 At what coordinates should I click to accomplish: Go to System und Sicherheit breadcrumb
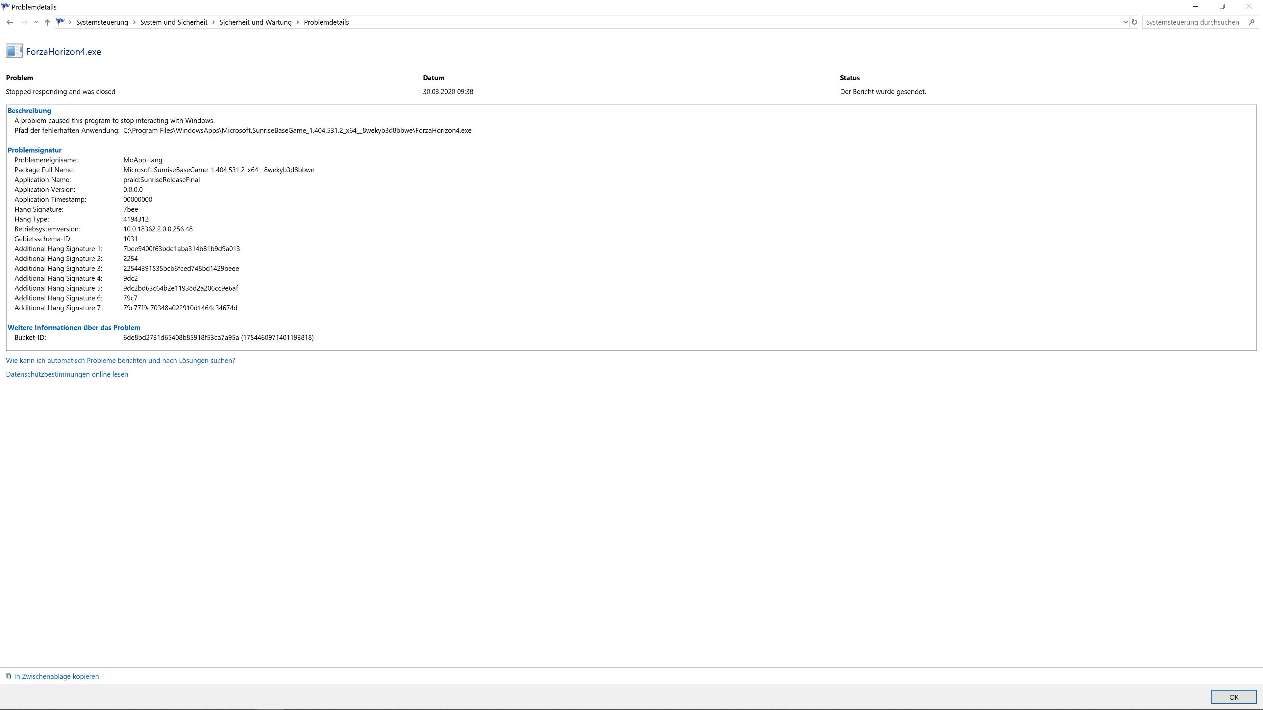click(x=174, y=22)
